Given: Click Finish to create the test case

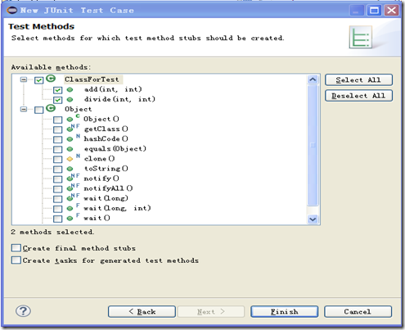Looking at the screenshot, I should click(285, 311).
